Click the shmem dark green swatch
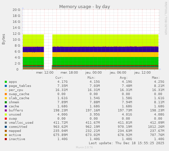 click(6, 102)
